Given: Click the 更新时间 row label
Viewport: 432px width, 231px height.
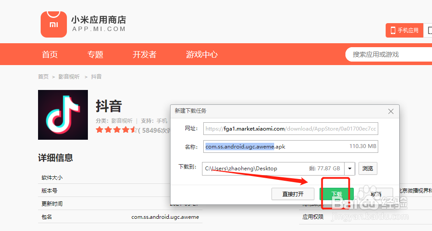Looking at the screenshot, I should (x=52, y=204).
